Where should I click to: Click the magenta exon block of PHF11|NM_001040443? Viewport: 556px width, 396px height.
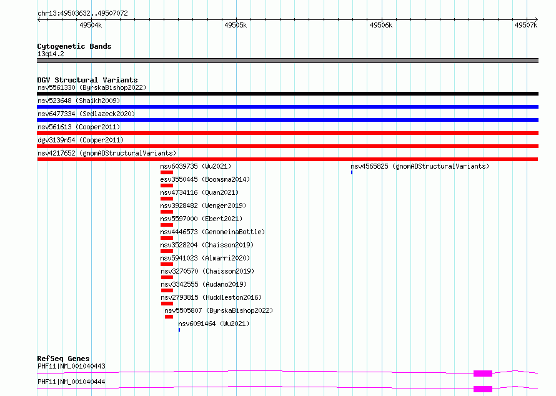(483, 374)
